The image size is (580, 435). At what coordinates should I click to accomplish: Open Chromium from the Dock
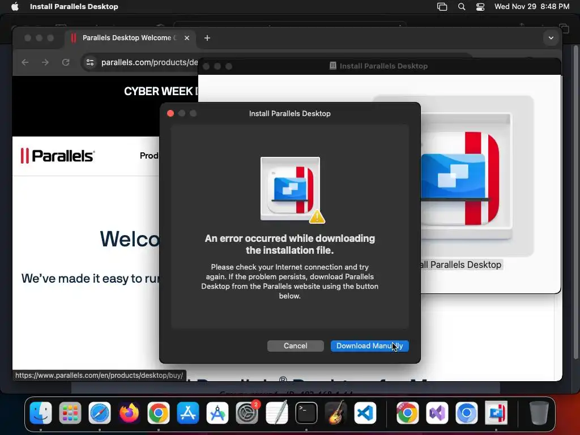point(467,413)
